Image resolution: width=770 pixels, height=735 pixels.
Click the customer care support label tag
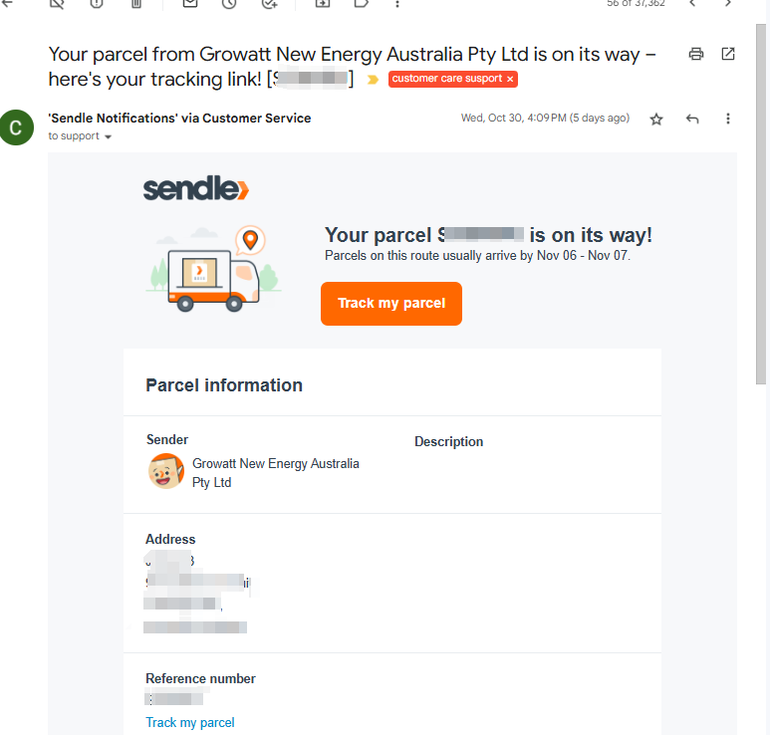point(447,79)
